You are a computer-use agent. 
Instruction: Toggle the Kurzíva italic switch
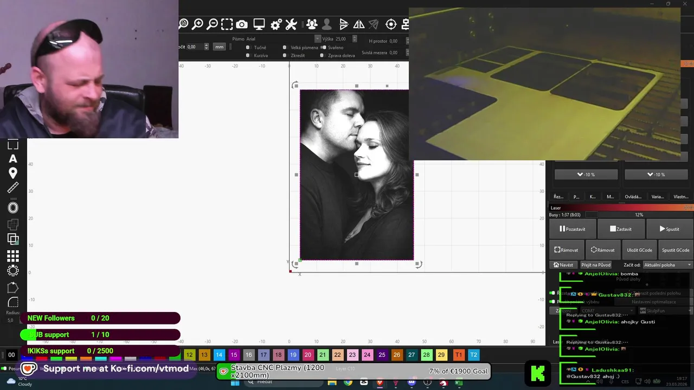(248, 55)
